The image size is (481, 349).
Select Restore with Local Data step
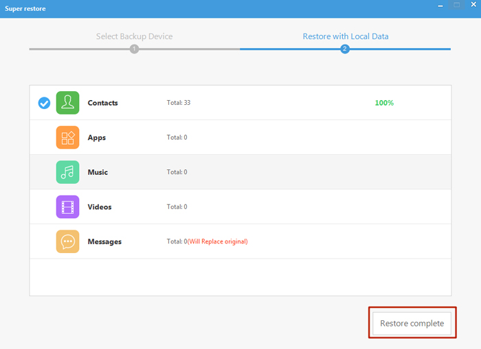click(x=346, y=36)
